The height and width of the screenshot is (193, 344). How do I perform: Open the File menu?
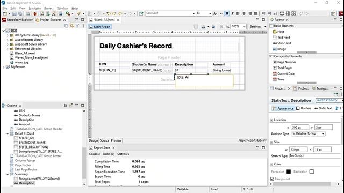coord(5,9)
